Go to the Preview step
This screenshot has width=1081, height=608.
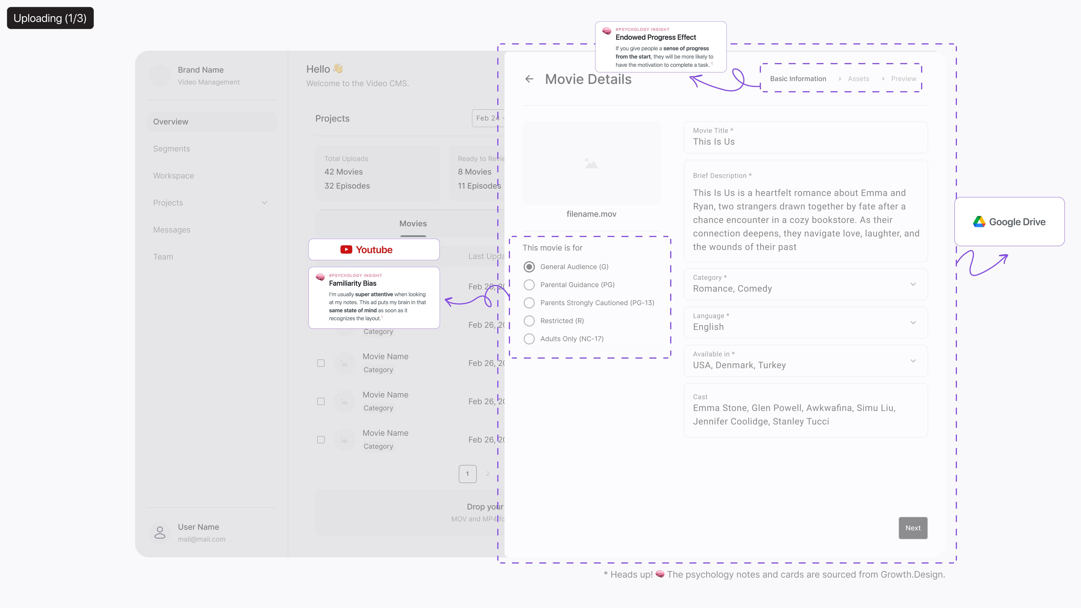pyautogui.click(x=903, y=79)
